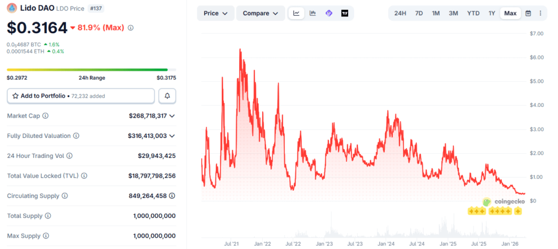Click info icon next to Market Cap
Viewport: 558px width, 249px height.
tap(45, 116)
